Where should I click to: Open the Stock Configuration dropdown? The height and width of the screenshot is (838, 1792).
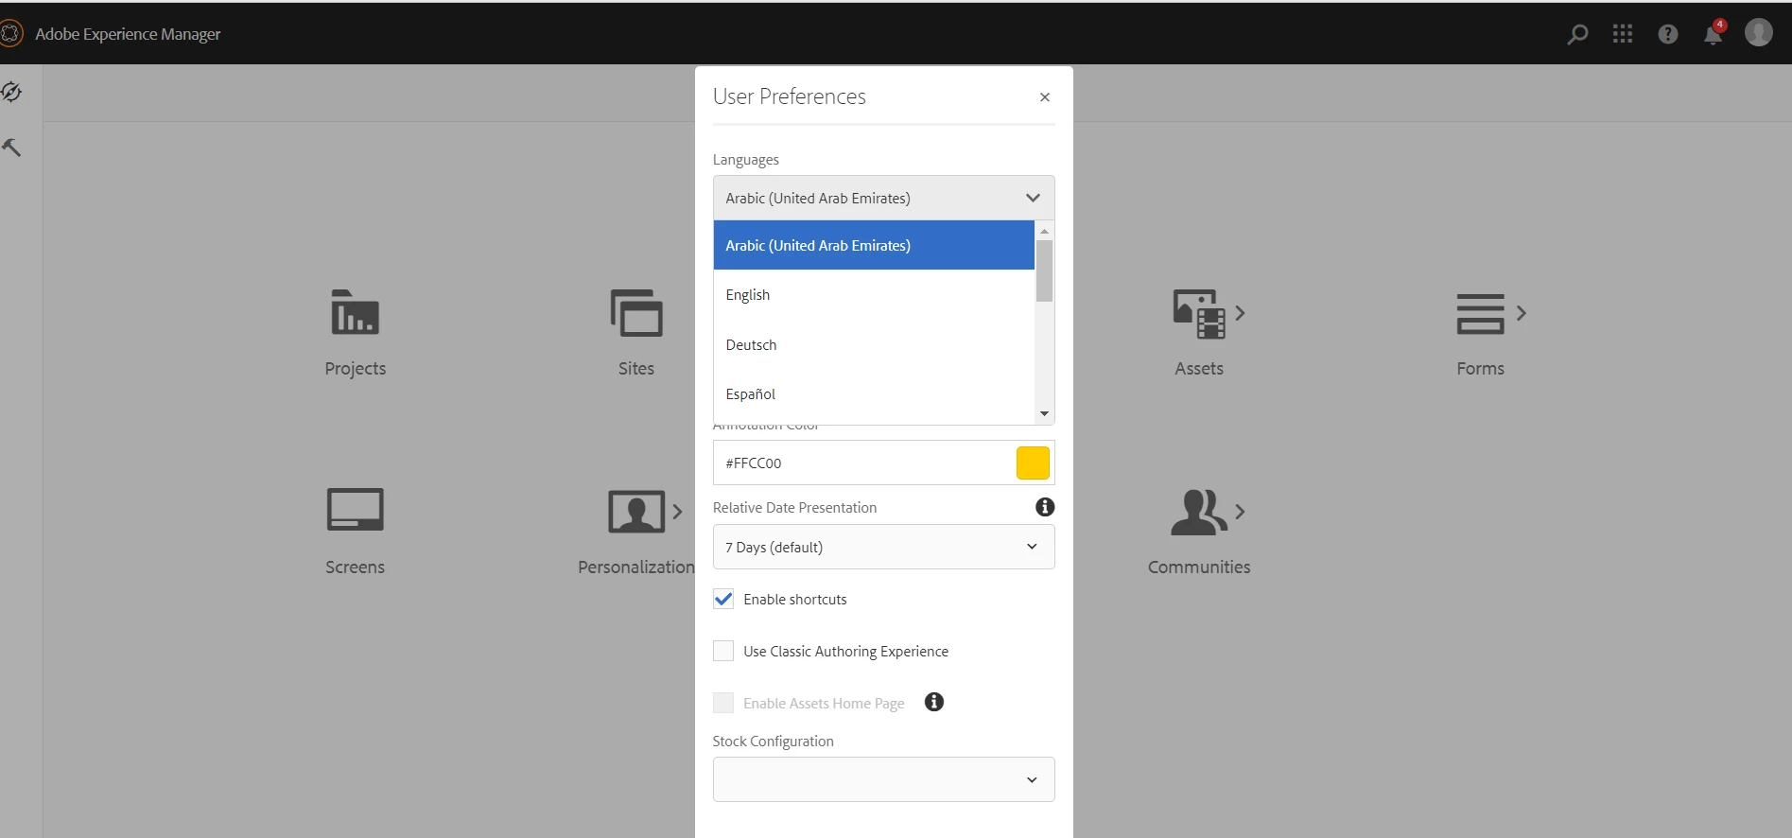883,779
